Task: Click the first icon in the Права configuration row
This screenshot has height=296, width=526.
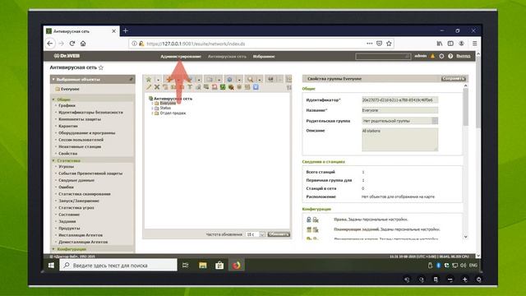Action: pos(309,220)
